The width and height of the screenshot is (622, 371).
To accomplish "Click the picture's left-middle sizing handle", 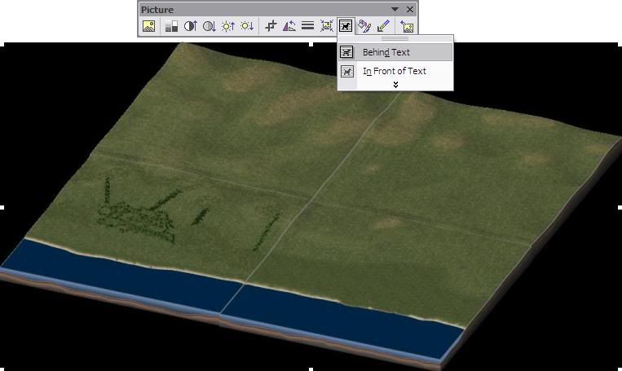I will (x=2, y=207).
